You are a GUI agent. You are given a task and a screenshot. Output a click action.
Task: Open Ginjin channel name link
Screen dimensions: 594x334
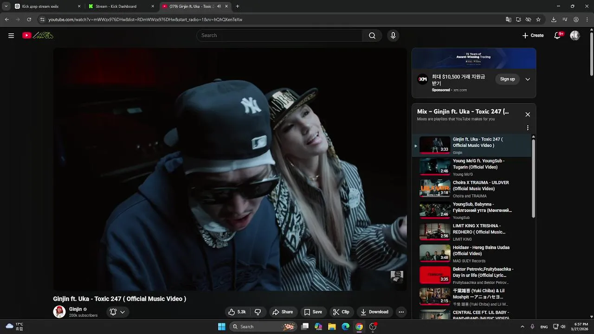pos(75,309)
